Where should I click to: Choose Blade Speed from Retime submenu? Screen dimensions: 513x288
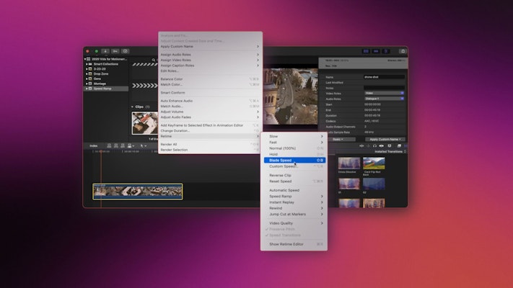pyautogui.click(x=281, y=160)
